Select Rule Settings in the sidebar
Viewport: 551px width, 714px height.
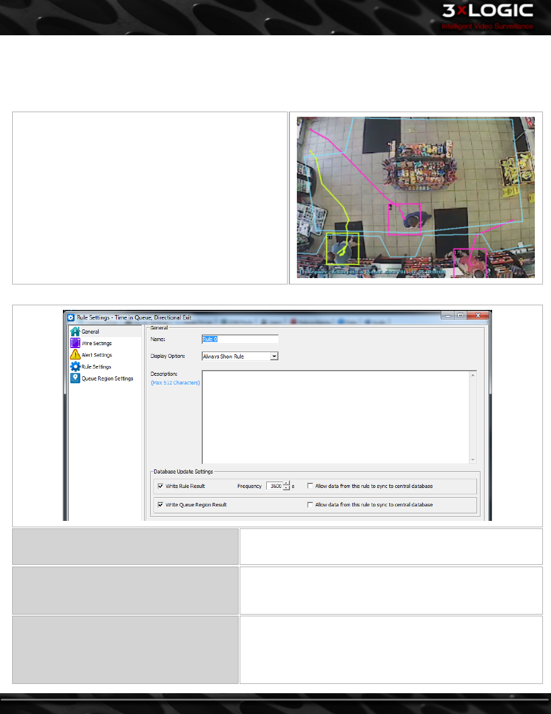(x=96, y=367)
